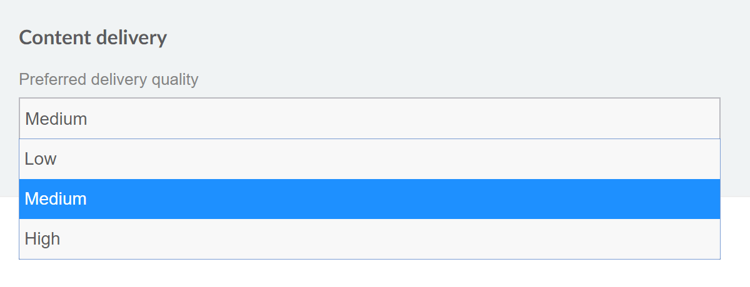
Task: Lower content delivery quality to Low
Action: pos(369,159)
